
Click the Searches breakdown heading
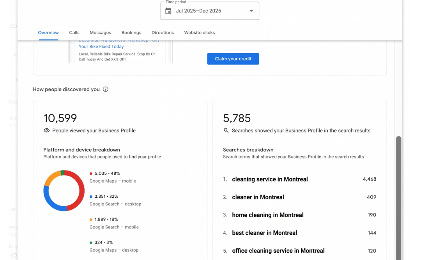248,150
